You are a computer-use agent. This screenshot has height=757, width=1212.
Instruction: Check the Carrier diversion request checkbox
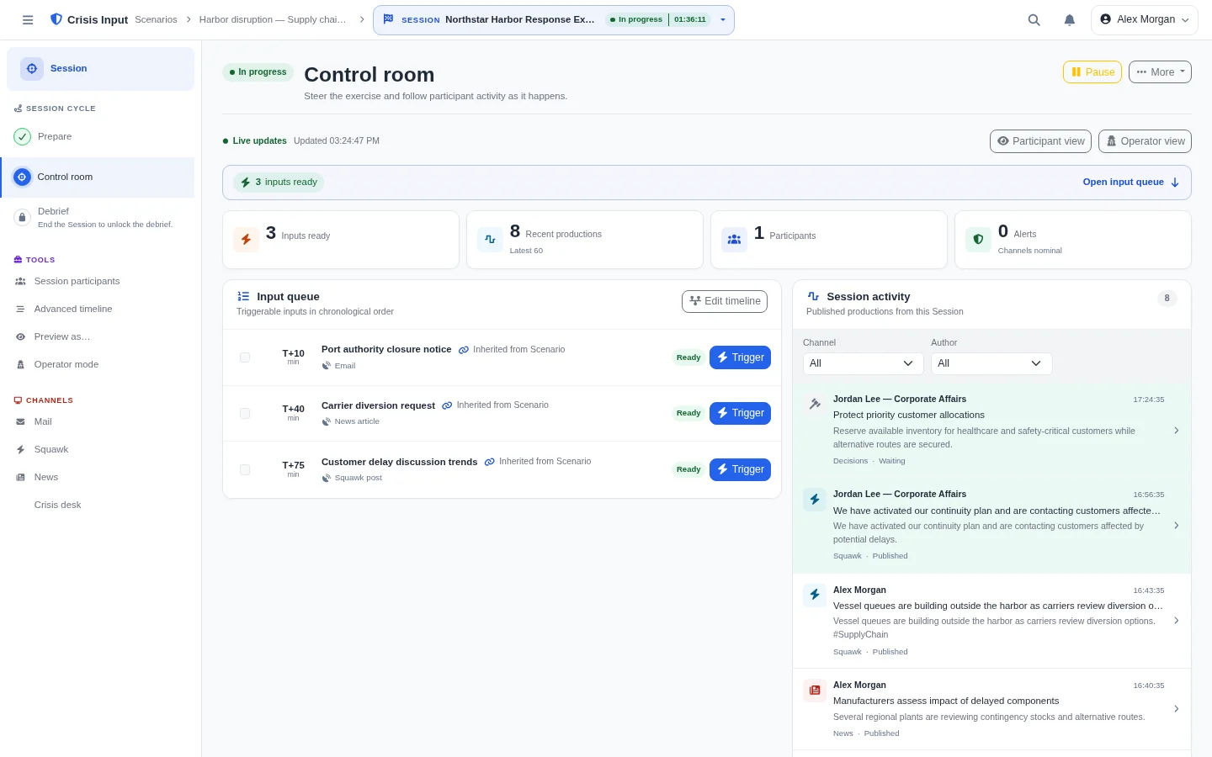click(x=245, y=414)
